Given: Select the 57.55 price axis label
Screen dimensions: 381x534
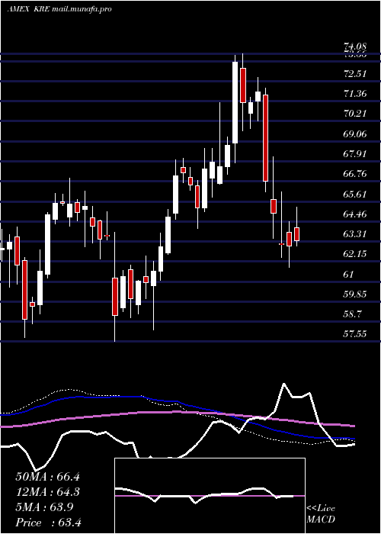Looking at the screenshot, I should click(355, 334).
